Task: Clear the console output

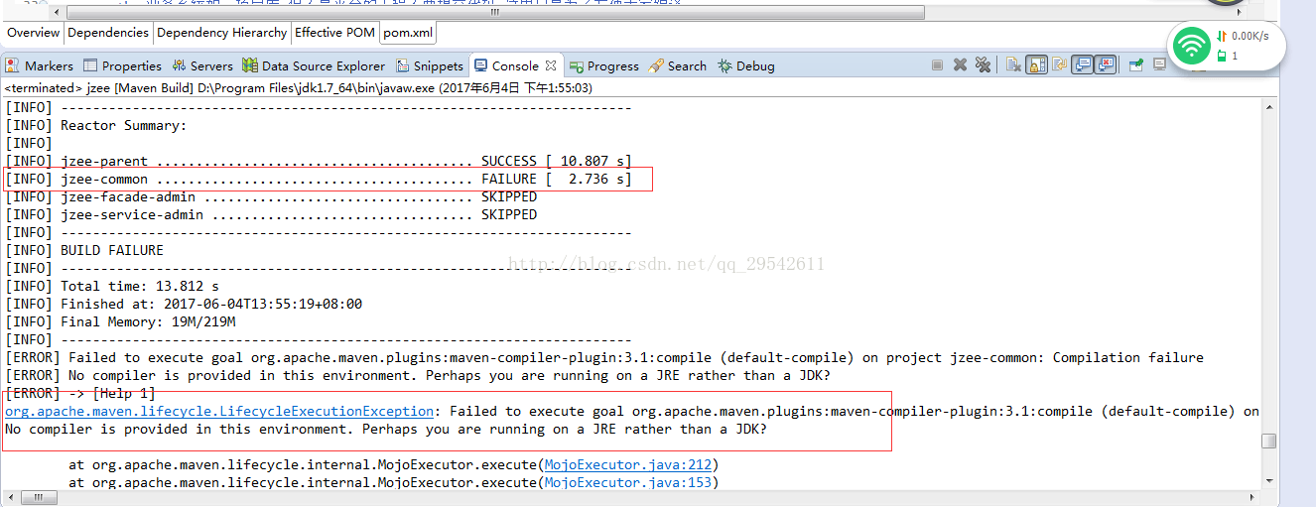Action: 1012,65
